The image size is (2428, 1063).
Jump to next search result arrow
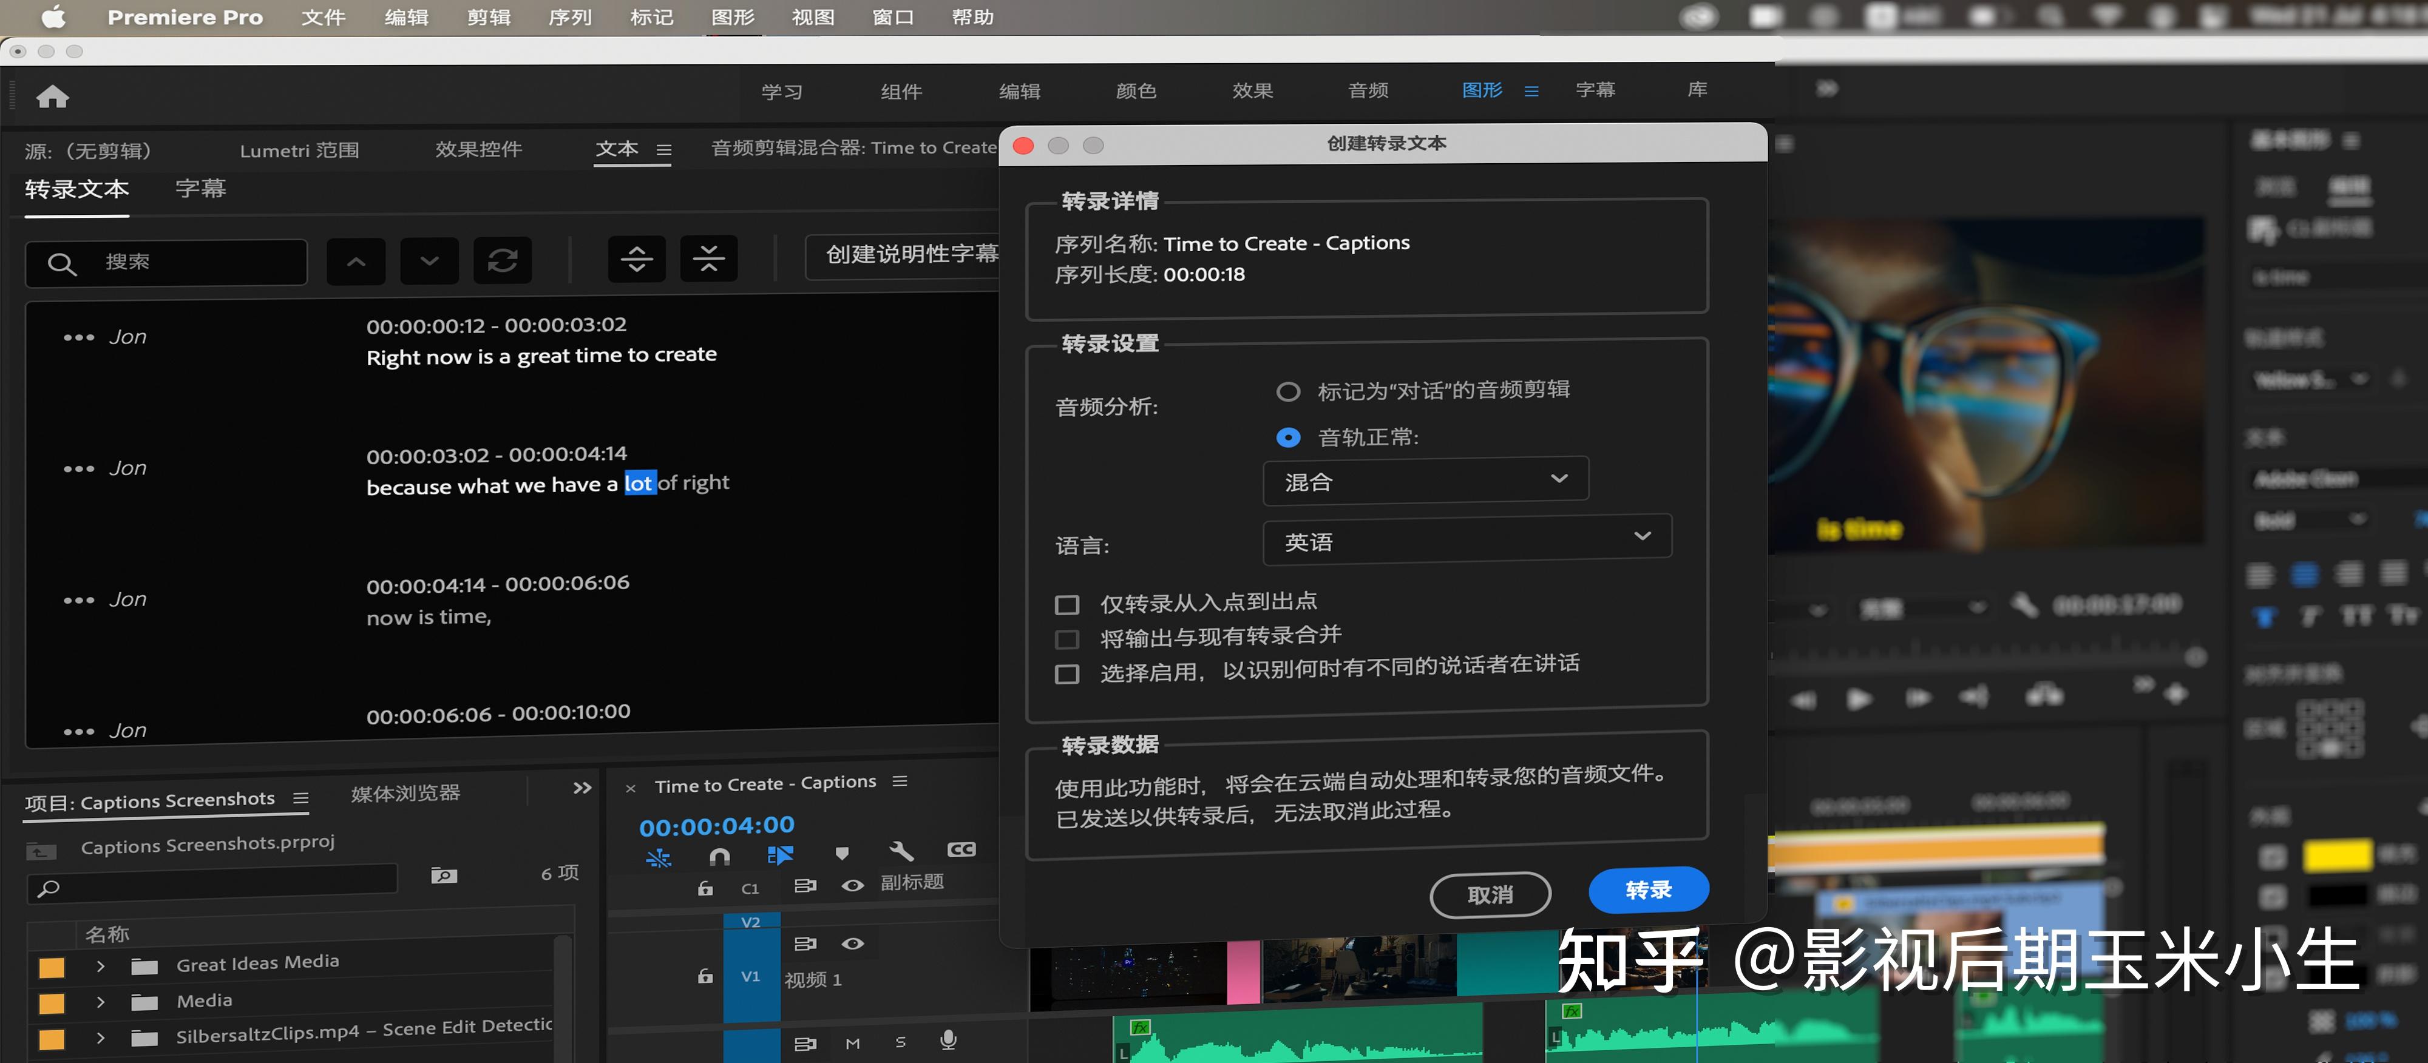430,260
